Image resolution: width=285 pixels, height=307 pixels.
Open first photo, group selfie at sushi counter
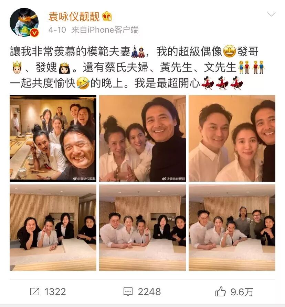(x=53, y=138)
